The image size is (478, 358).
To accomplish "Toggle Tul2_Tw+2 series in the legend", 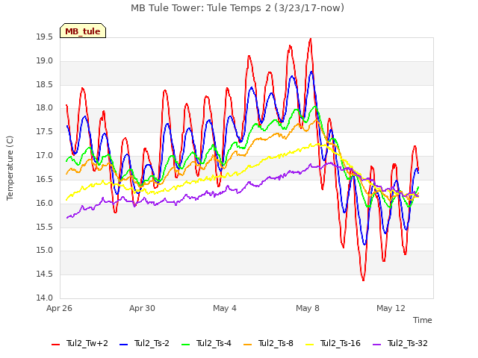I will point(80,343).
